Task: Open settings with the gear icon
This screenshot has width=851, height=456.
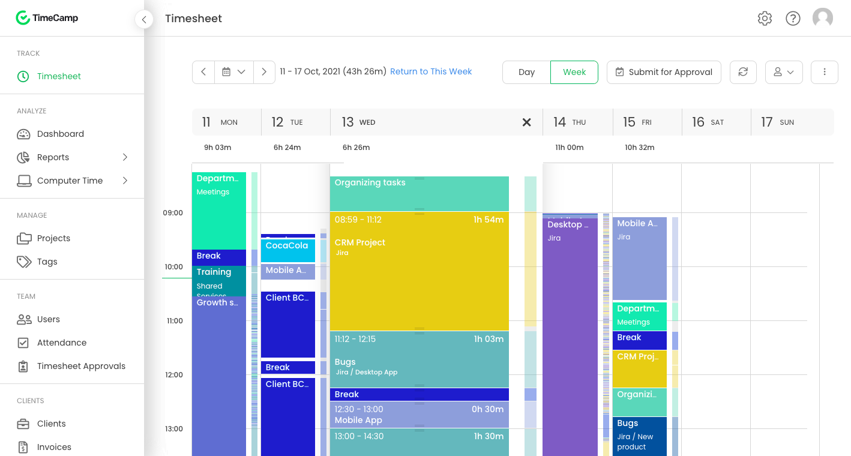Action: [765, 18]
